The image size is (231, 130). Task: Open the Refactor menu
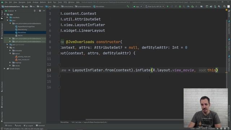coord(43,2)
